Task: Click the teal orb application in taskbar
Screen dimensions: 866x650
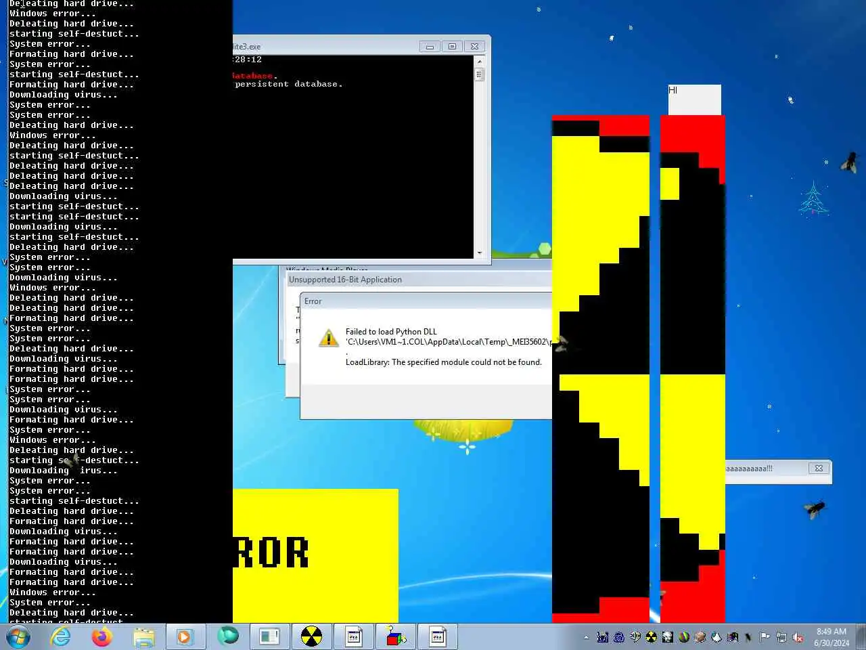Action: pyautogui.click(x=228, y=636)
